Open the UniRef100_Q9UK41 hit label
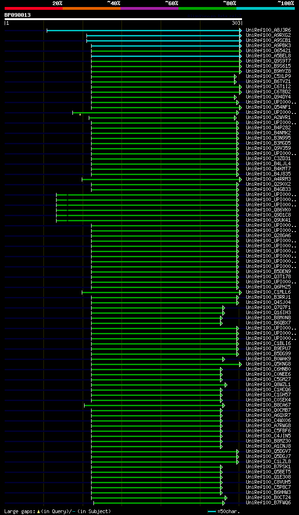The height and width of the screenshot is (515, 299). point(268,220)
